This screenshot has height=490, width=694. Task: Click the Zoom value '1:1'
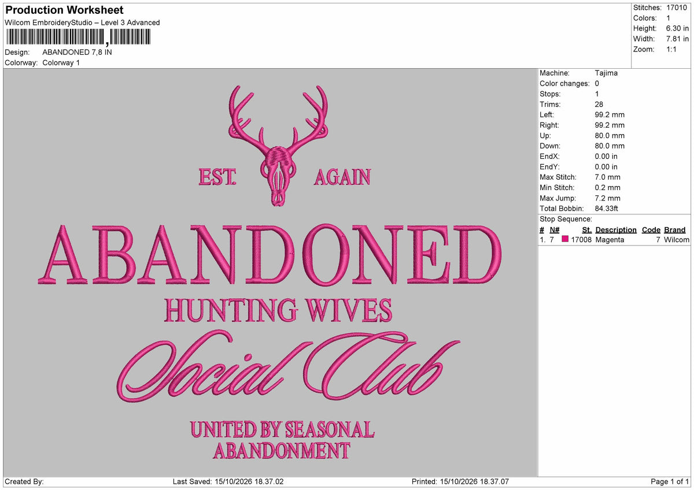[672, 49]
